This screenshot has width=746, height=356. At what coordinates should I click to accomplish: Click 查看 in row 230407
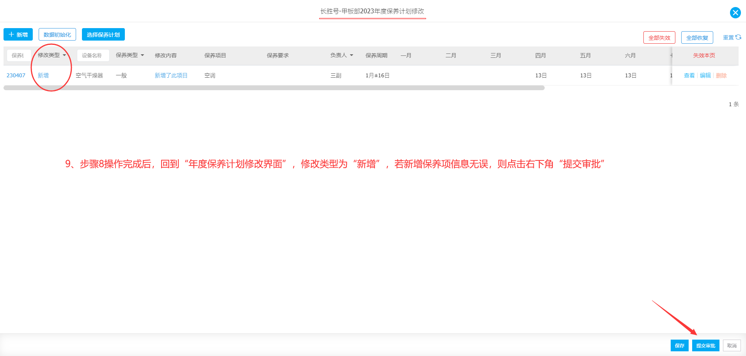pyautogui.click(x=689, y=75)
